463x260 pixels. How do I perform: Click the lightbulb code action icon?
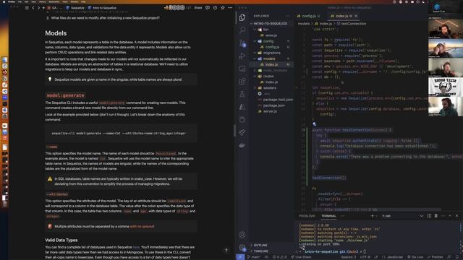[314, 124]
